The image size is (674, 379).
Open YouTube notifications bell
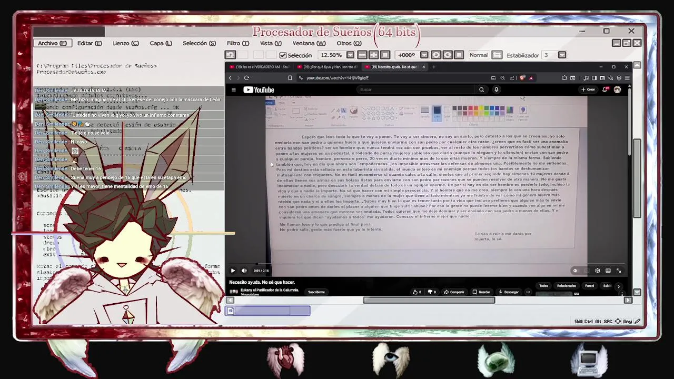[x=605, y=89]
